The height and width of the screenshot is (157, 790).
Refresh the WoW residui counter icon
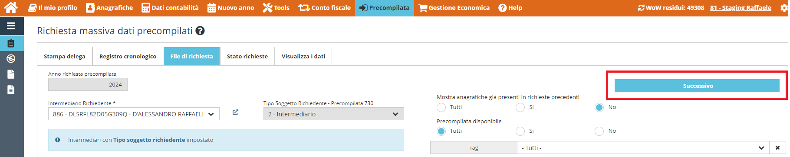pyautogui.click(x=641, y=8)
